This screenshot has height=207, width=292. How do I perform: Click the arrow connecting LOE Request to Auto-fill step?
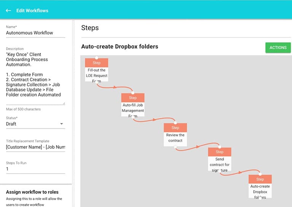[114, 87]
